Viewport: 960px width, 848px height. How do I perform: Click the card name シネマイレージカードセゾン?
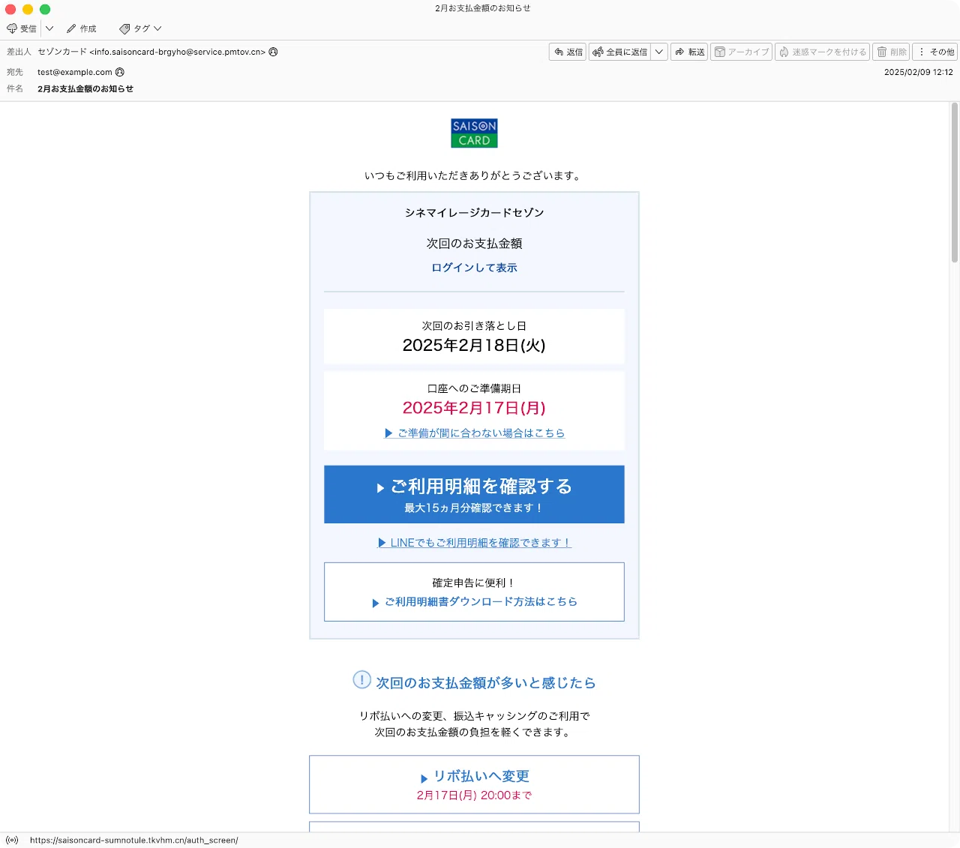click(x=474, y=213)
